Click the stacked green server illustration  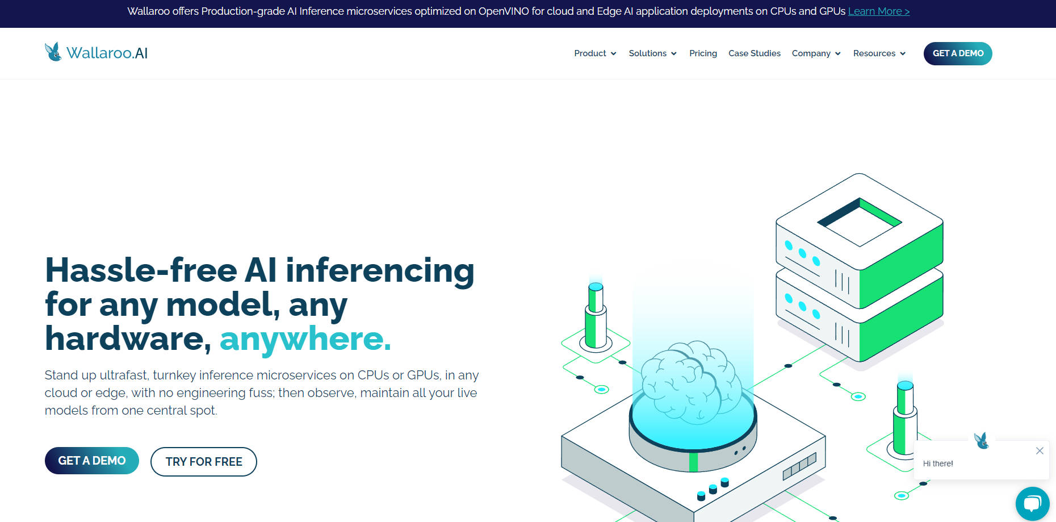pyautogui.click(x=859, y=267)
